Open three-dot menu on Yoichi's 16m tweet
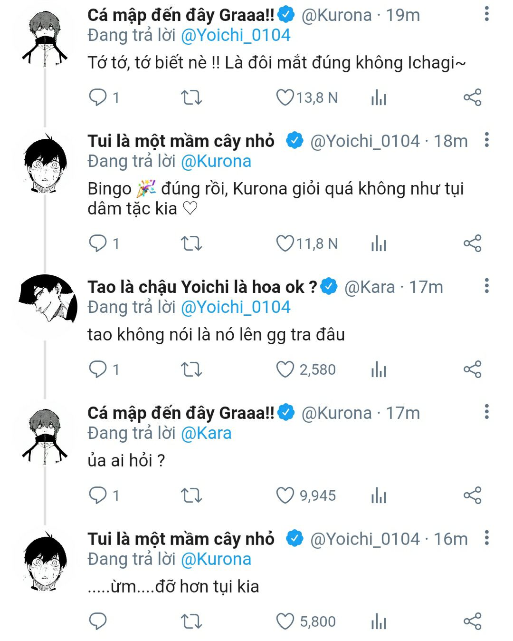Image resolution: width=513 pixels, height=641 pixels. point(486,538)
